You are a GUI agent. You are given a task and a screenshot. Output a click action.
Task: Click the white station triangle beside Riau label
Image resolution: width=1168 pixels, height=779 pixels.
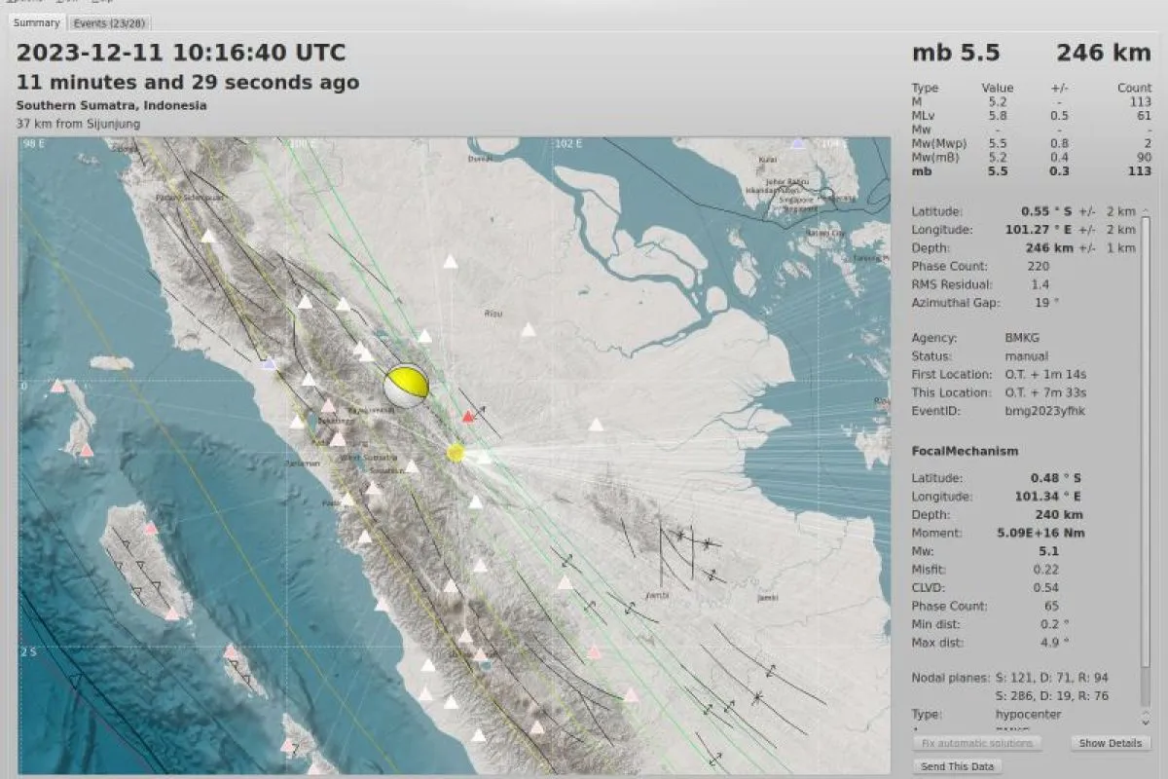coord(528,330)
